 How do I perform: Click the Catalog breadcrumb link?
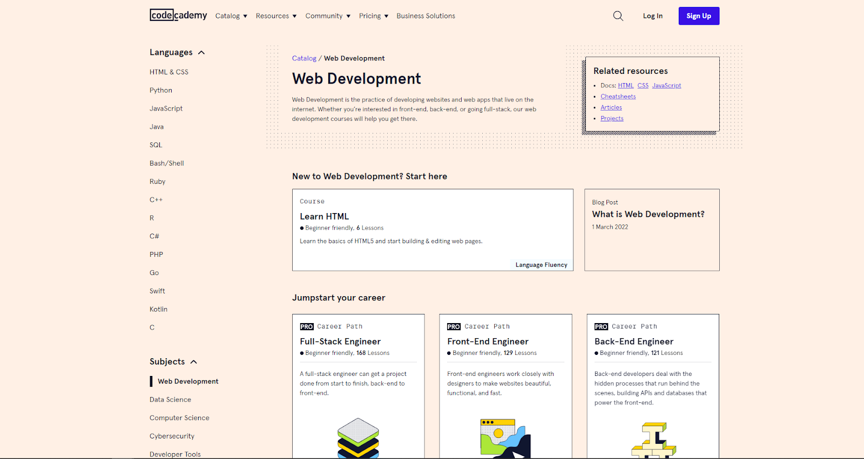[304, 58]
